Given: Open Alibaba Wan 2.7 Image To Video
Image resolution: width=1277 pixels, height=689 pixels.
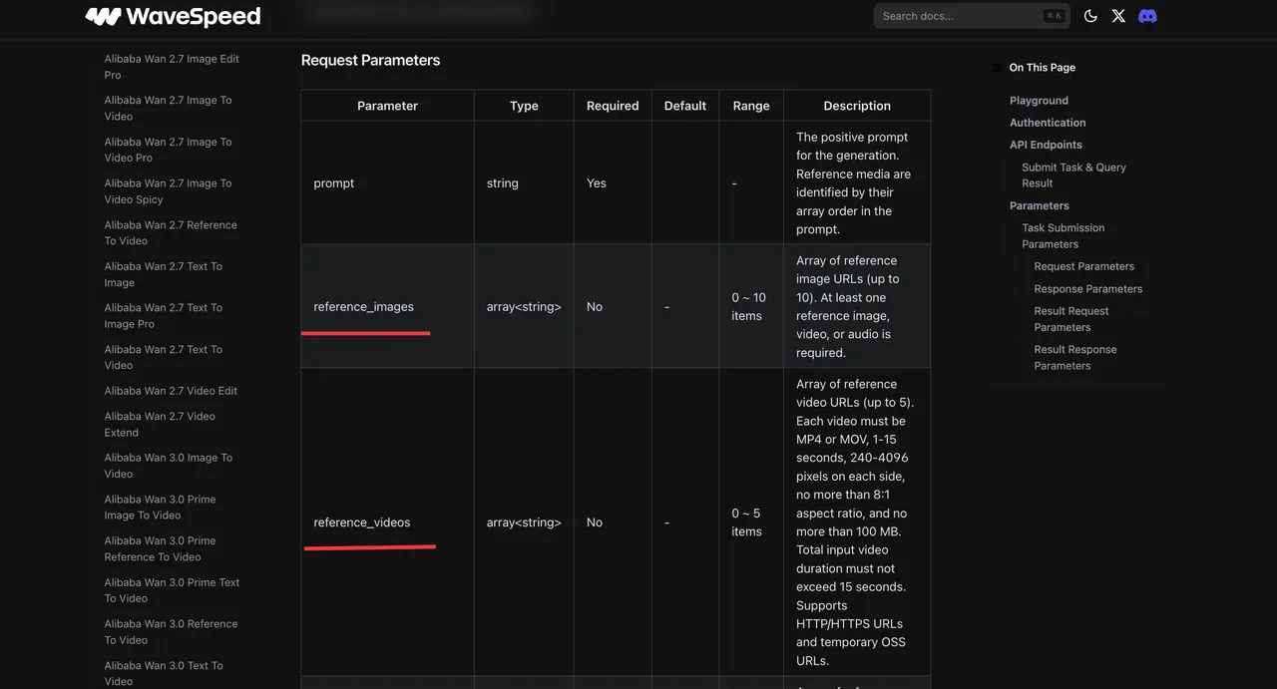Looking at the screenshot, I should (168, 108).
